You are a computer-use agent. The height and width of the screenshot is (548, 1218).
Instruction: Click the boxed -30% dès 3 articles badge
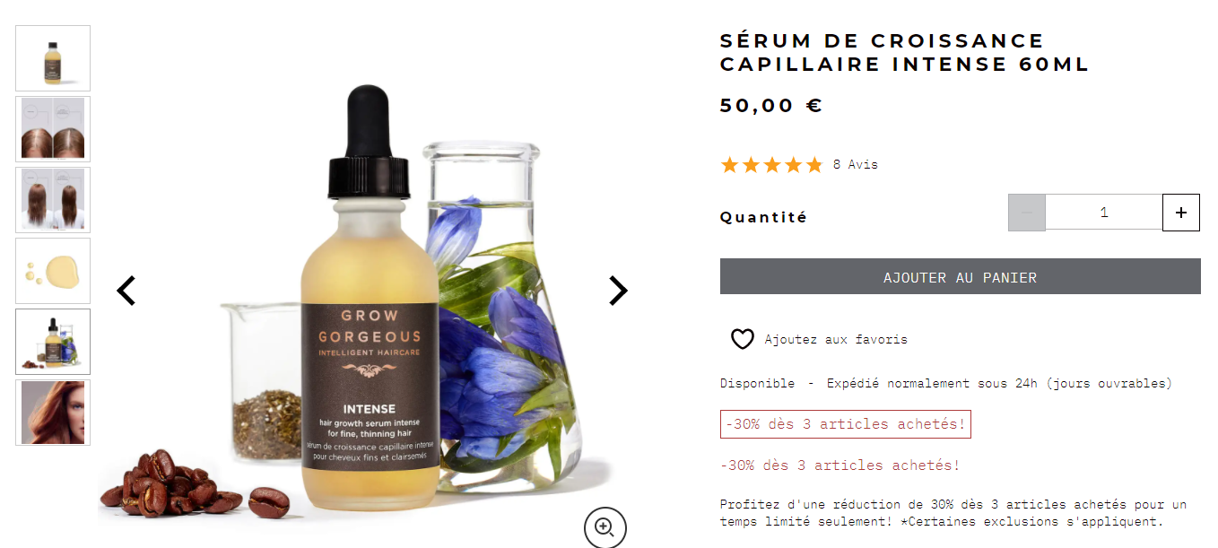tap(845, 424)
